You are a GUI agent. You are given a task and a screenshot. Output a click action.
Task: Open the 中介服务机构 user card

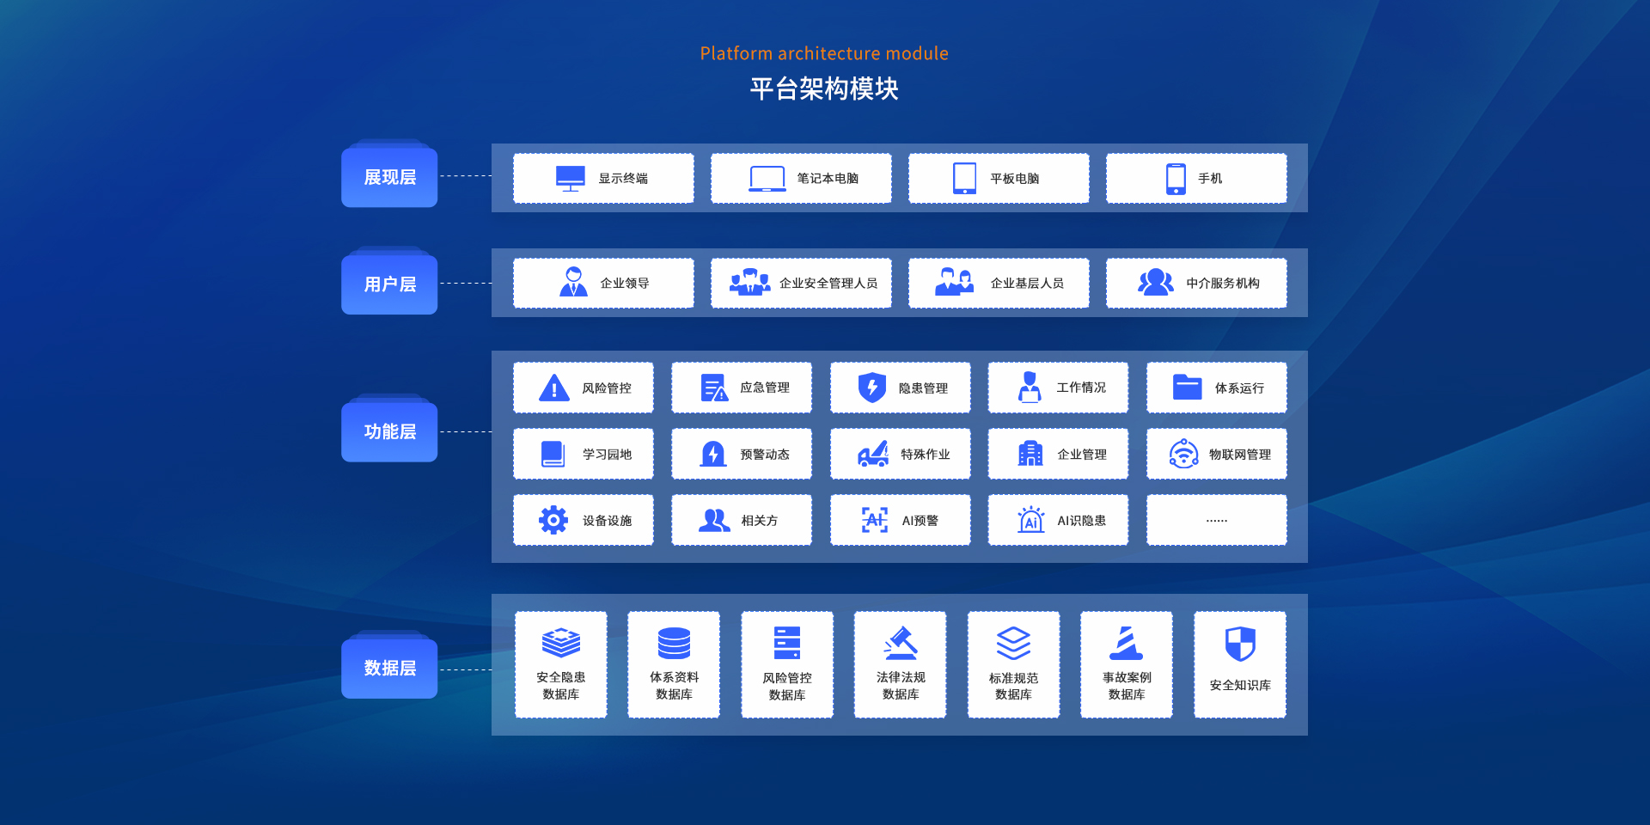coord(1196,283)
